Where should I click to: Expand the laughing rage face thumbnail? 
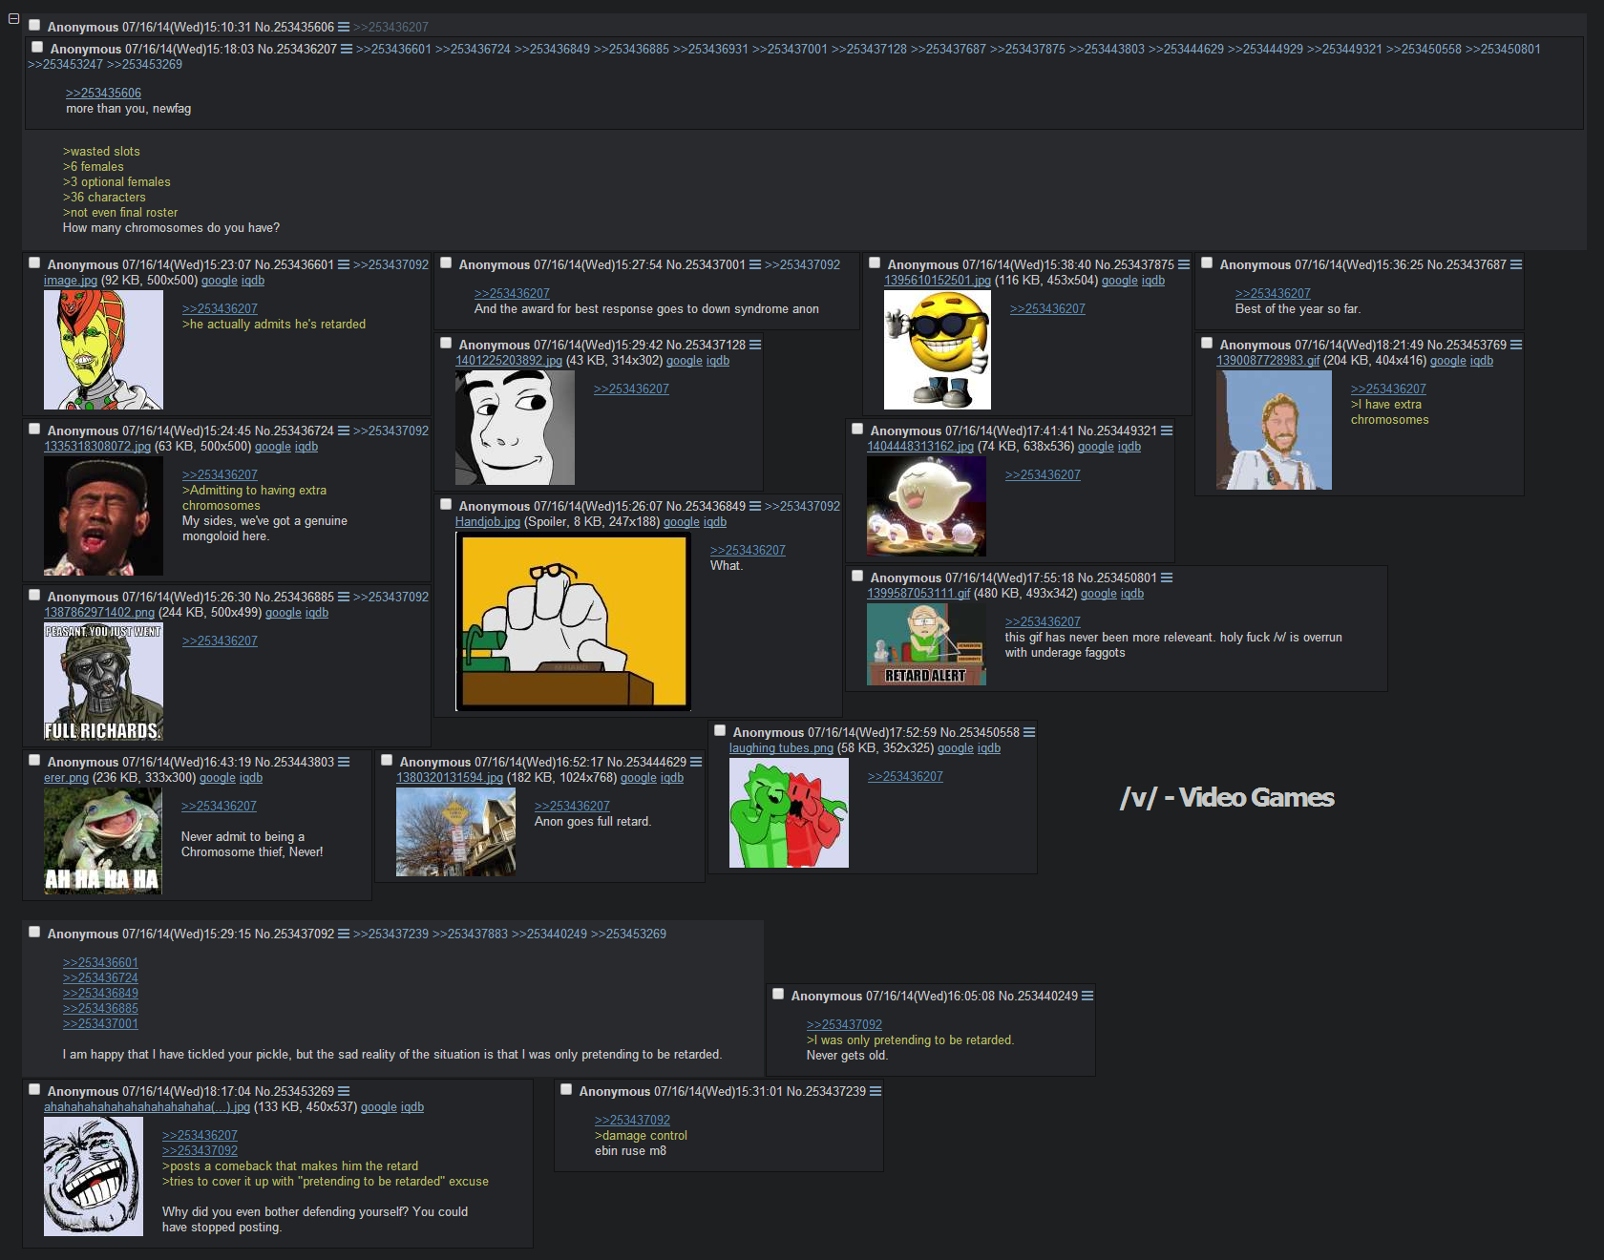pyautogui.click(x=94, y=1177)
